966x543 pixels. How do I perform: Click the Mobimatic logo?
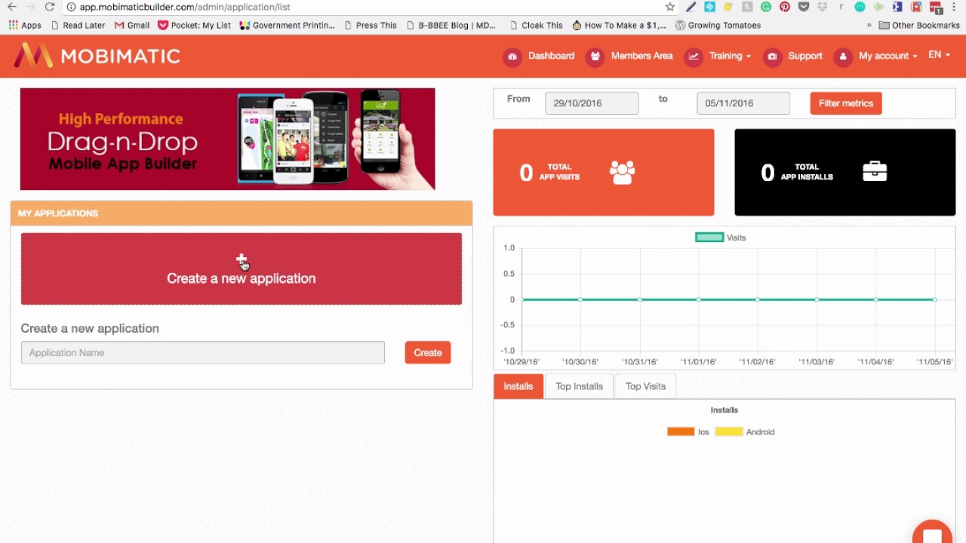coord(97,56)
